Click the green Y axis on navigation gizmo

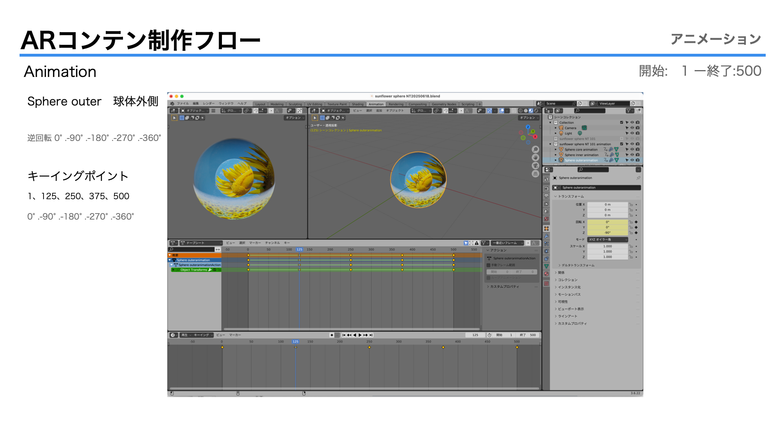tap(532, 132)
